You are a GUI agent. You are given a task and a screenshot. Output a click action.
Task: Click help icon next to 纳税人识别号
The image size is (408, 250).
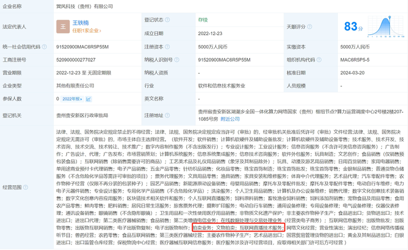(x=176, y=60)
